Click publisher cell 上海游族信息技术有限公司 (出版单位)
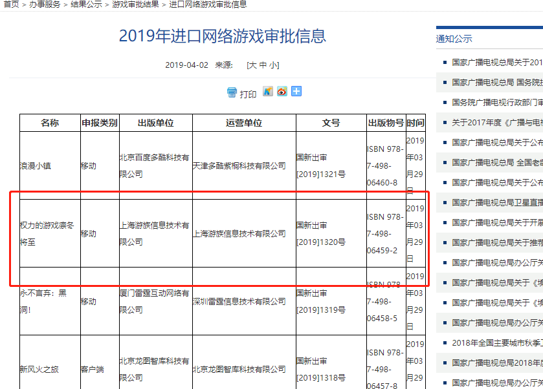The height and width of the screenshot is (389, 543). coord(155,234)
